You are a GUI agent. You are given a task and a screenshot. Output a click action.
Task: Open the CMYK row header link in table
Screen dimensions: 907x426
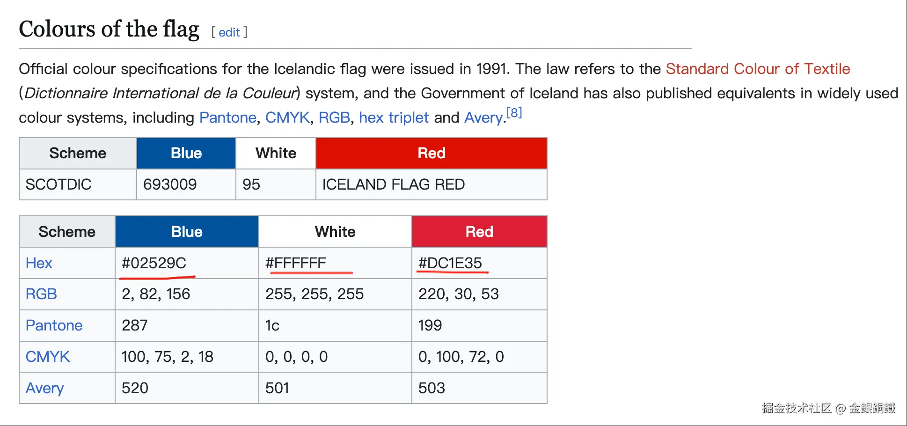tap(48, 357)
